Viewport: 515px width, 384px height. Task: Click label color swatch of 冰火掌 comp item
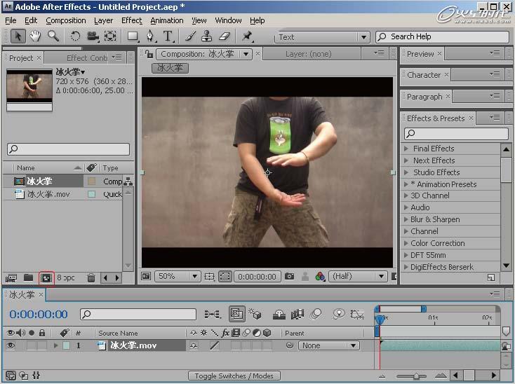point(92,181)
